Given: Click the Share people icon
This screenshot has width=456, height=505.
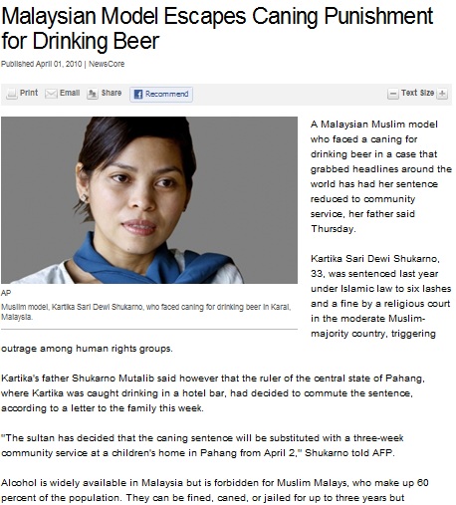Looking at the screenshot, I should click(x=93, y=94).
